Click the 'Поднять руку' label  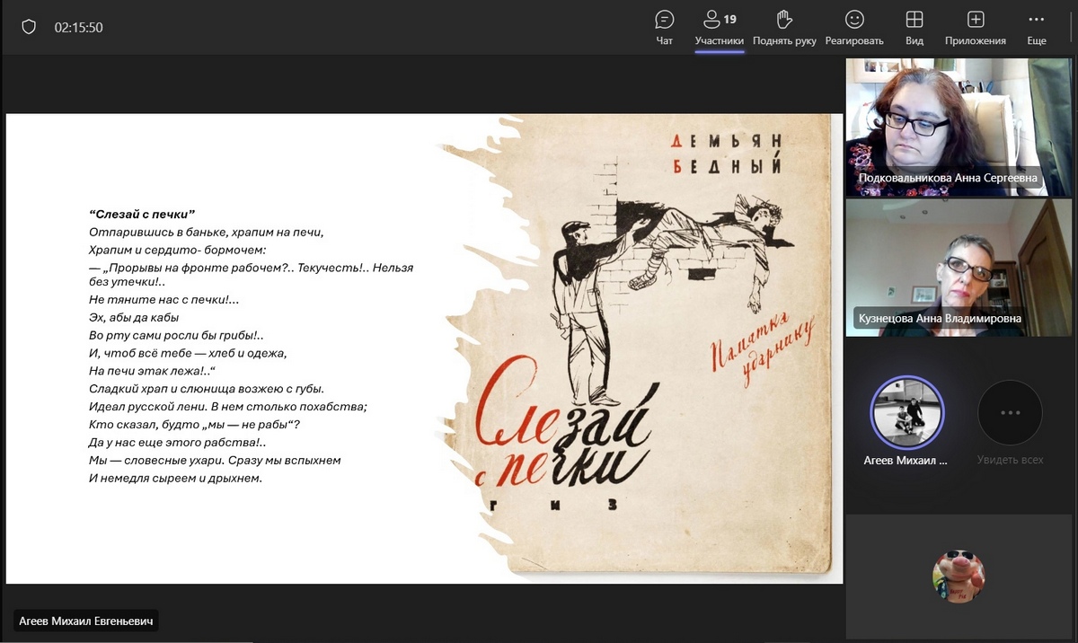[x=784, y=40]
